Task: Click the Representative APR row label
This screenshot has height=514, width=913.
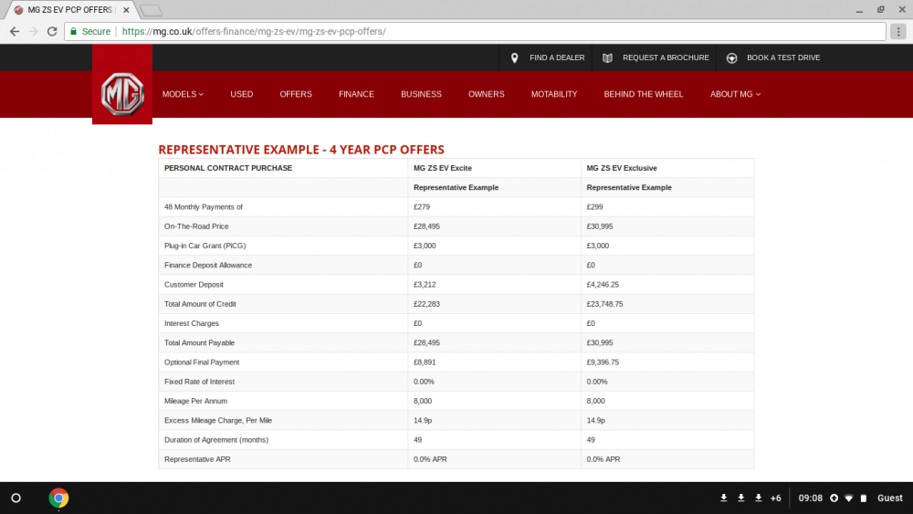Action: click(197, 459)
